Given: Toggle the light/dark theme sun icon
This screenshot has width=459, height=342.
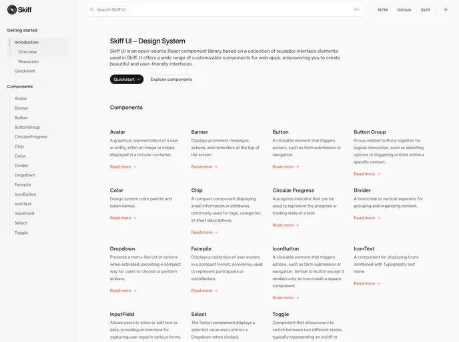Looking at the screenshot, I should (446, 9).
